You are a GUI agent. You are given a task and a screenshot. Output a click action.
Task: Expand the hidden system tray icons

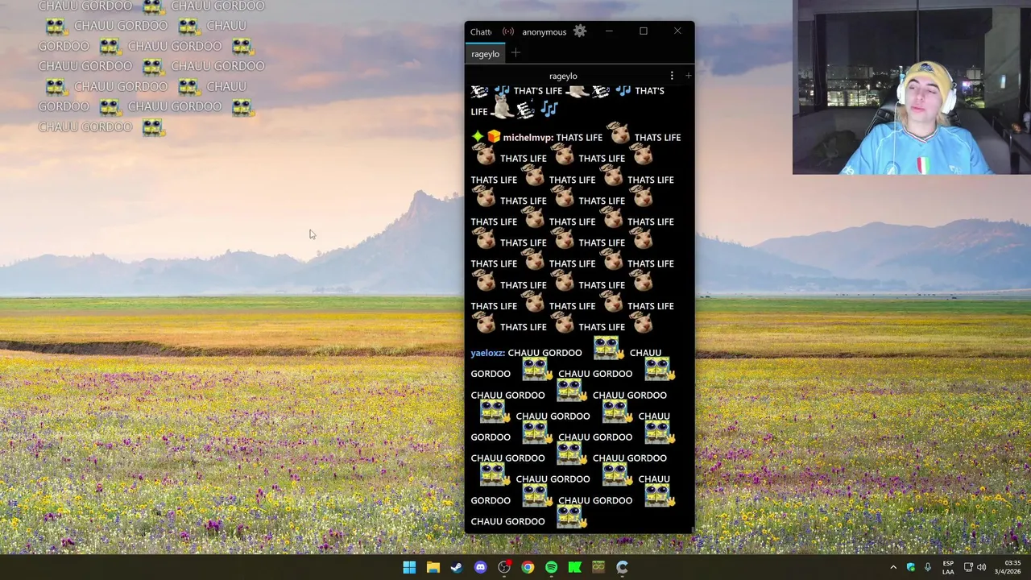(892, 567)
